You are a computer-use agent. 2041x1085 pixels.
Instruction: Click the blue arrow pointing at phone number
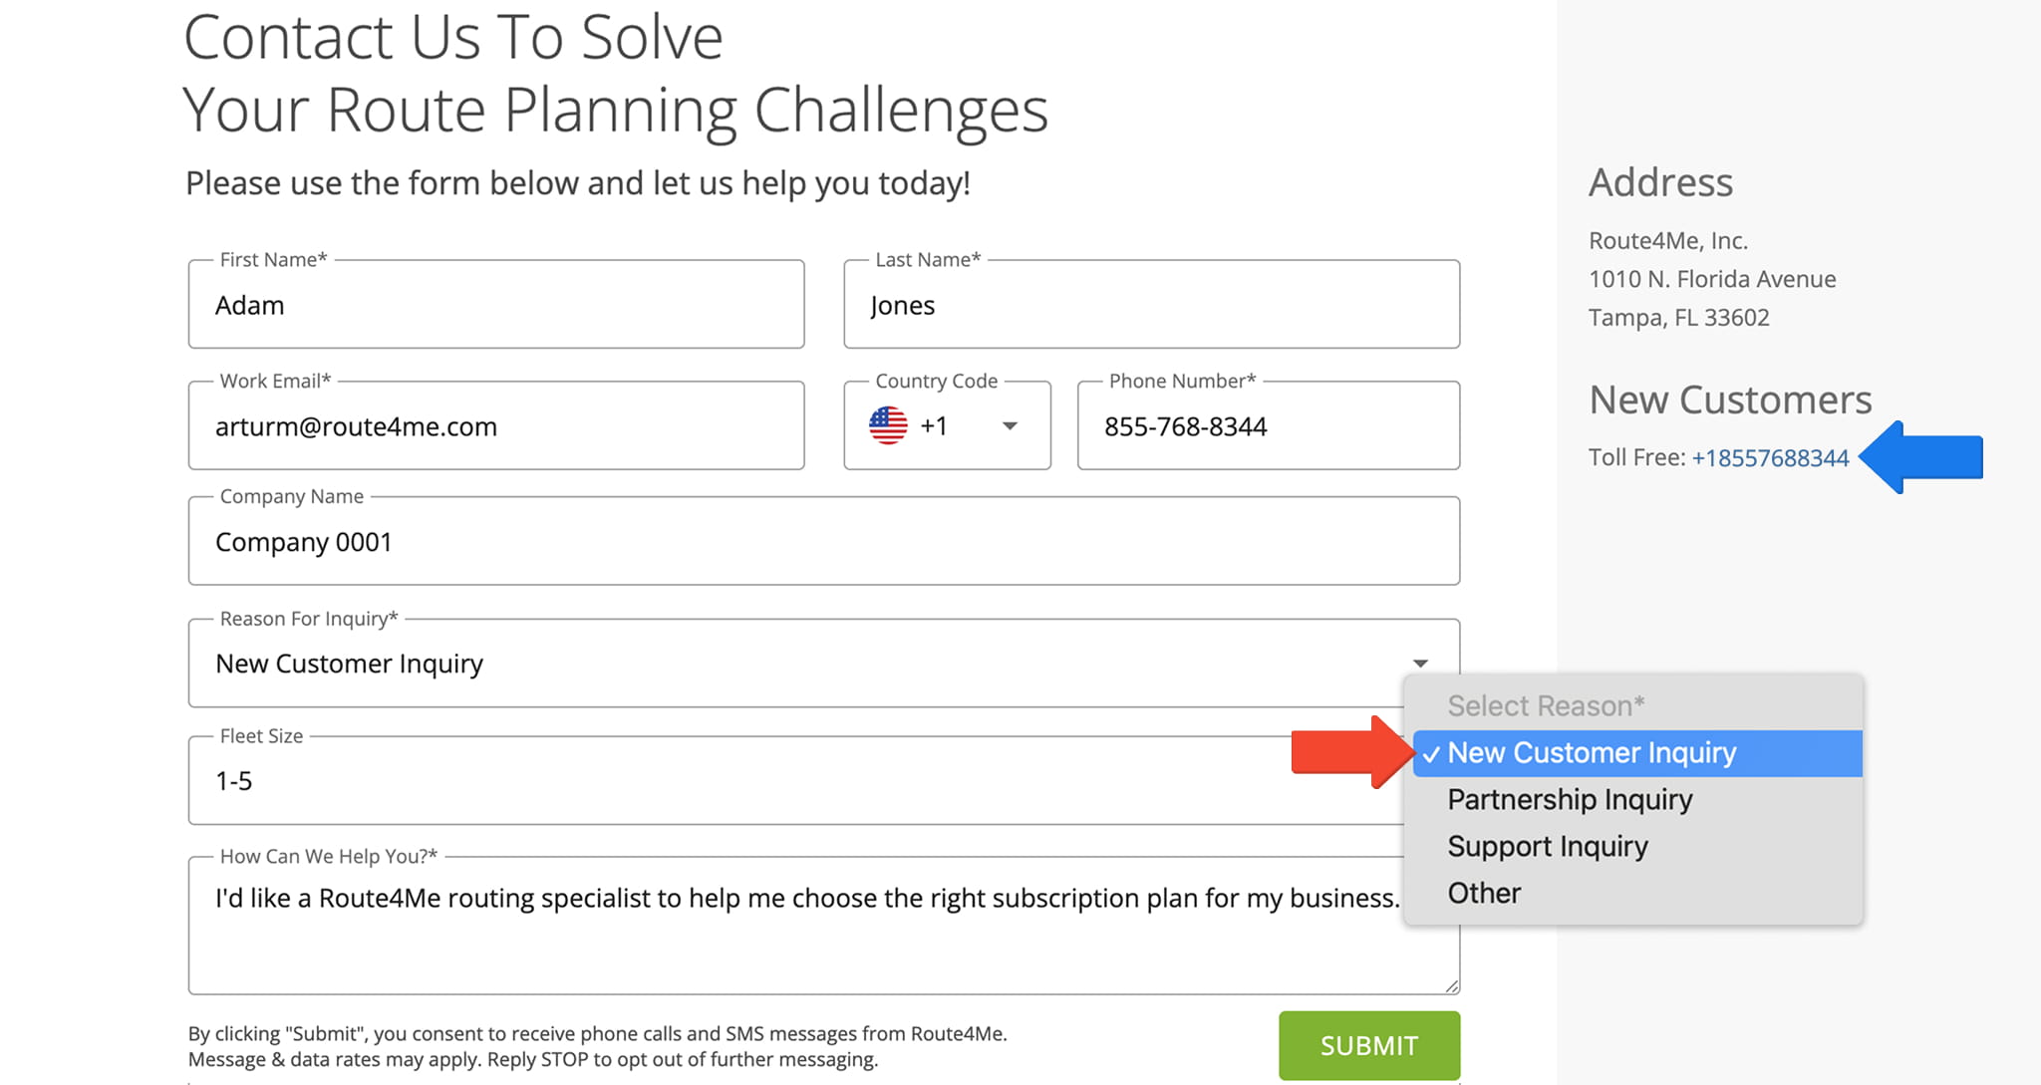point(1921,457)
